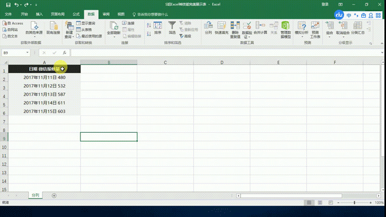The height and width of the screenshot is (217, 386).
Task: Click the Redo arrow icon
Action: (x=26, y=4)
